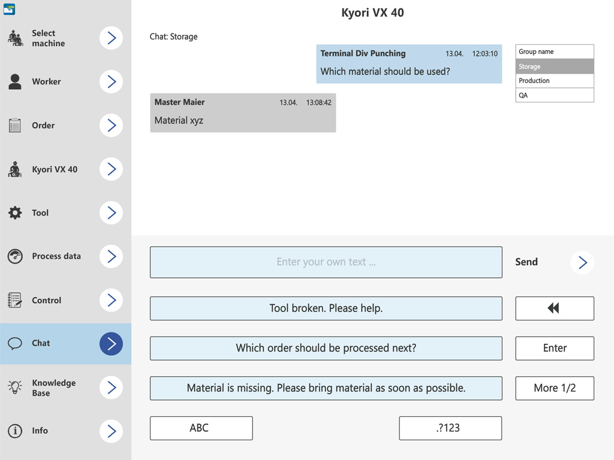Viewport: 614px width, 460px height.
Task: Click the Enter button
Action: coord(555,348)
